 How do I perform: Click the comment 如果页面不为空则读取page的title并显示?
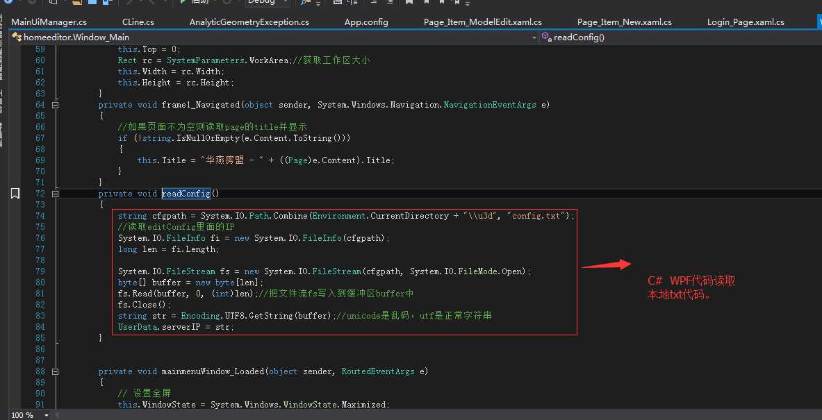tap(213, 127)
